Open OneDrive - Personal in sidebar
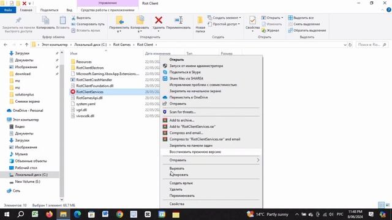This screenshot has height=220, width=392. pyautogui.click(x=28, y=111)
